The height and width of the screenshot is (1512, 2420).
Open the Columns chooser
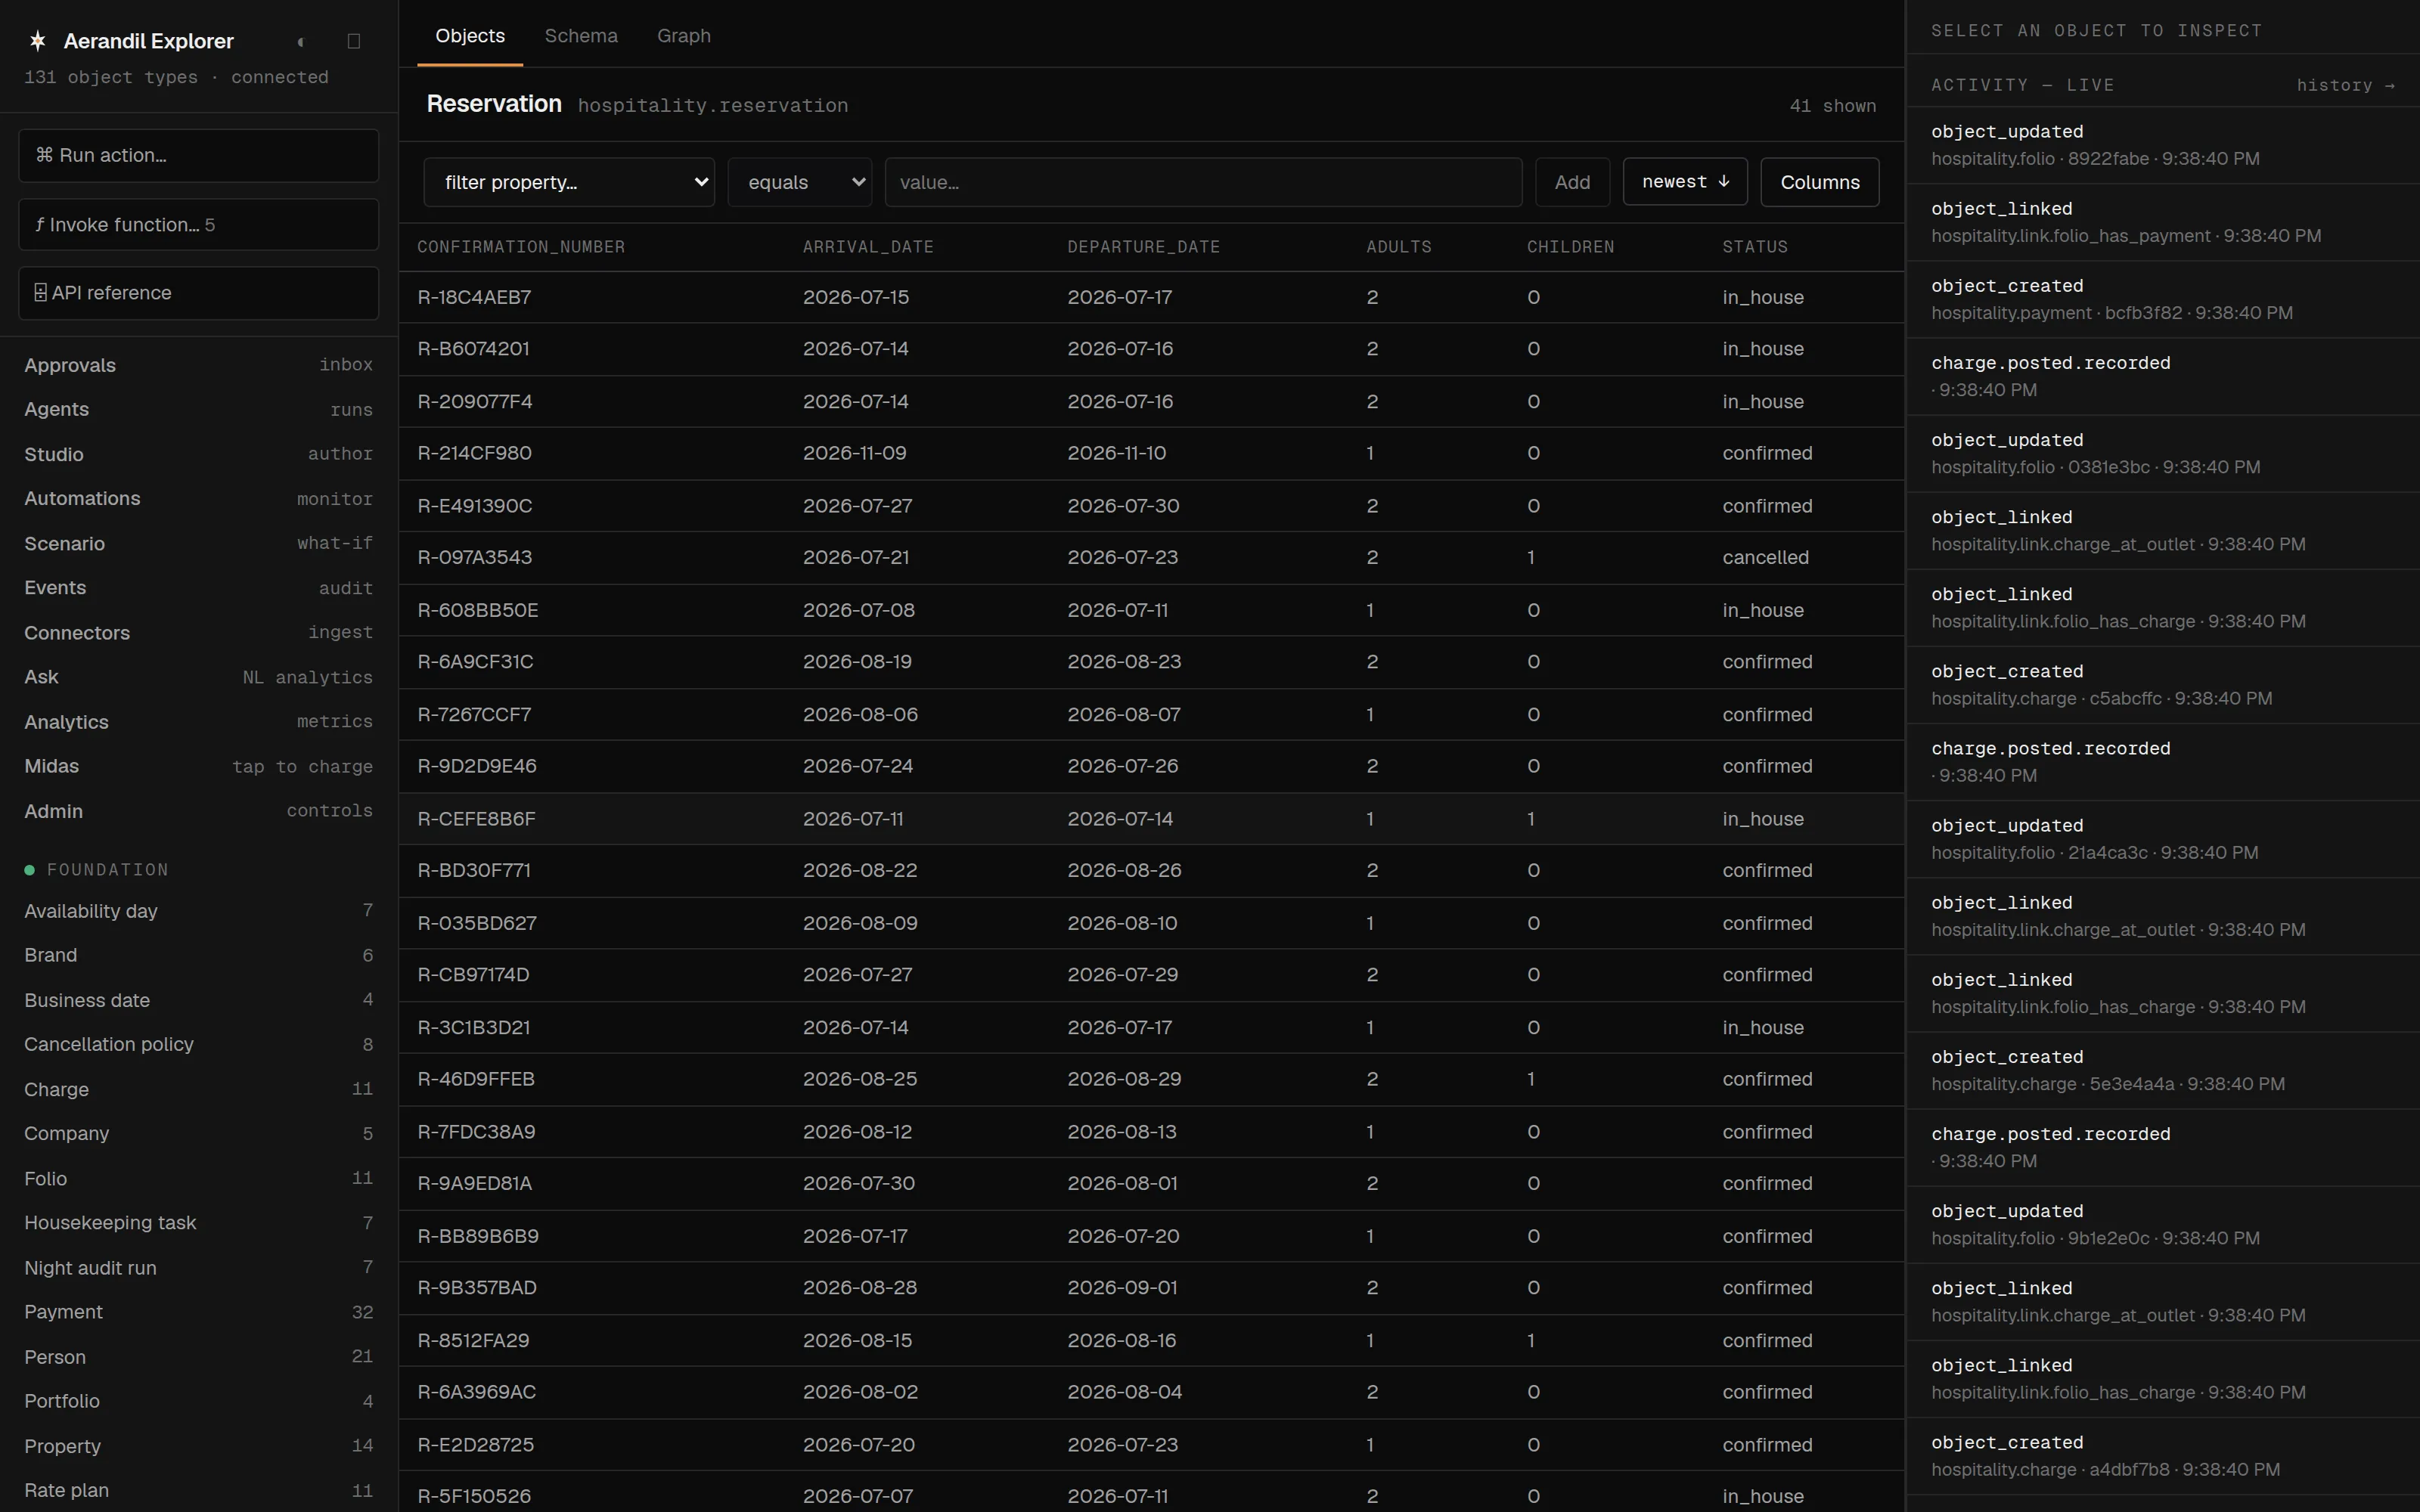[x=1820, y=182]
